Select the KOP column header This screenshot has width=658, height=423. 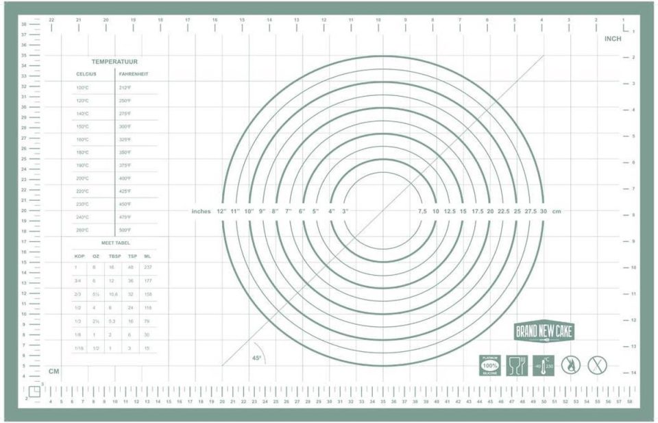80,256
